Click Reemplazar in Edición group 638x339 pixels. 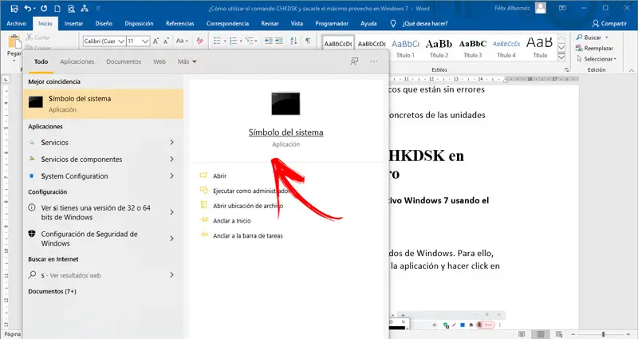click(x=594, y=48)
